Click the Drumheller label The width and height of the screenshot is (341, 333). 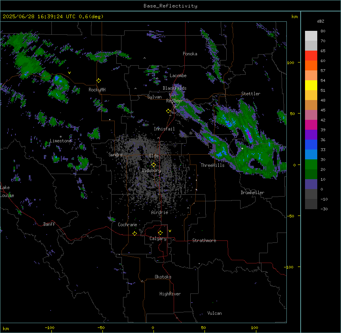click(x=252, y=193)
